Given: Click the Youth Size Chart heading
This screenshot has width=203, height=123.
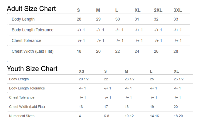Looking at the screenshot, I should pos(32,69).
